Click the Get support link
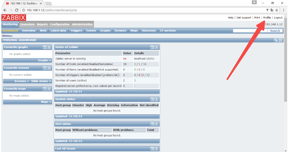The height and width of the screenshot is (152, 290). 244,18
